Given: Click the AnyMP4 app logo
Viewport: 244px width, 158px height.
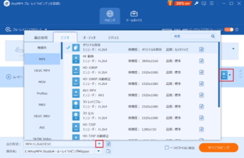Looking at the screenshot, I should [x=7, y=3].
